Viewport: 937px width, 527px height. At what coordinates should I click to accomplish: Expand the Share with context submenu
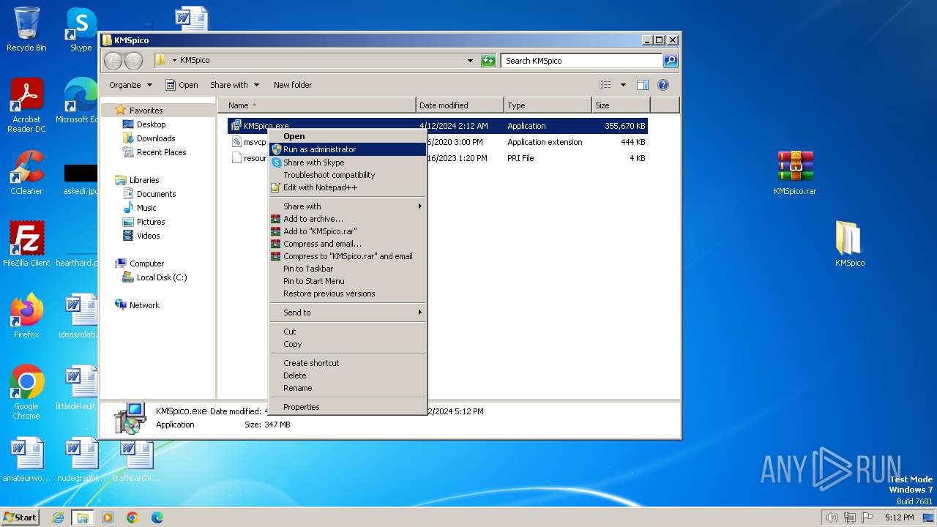(x=348, y=206)
